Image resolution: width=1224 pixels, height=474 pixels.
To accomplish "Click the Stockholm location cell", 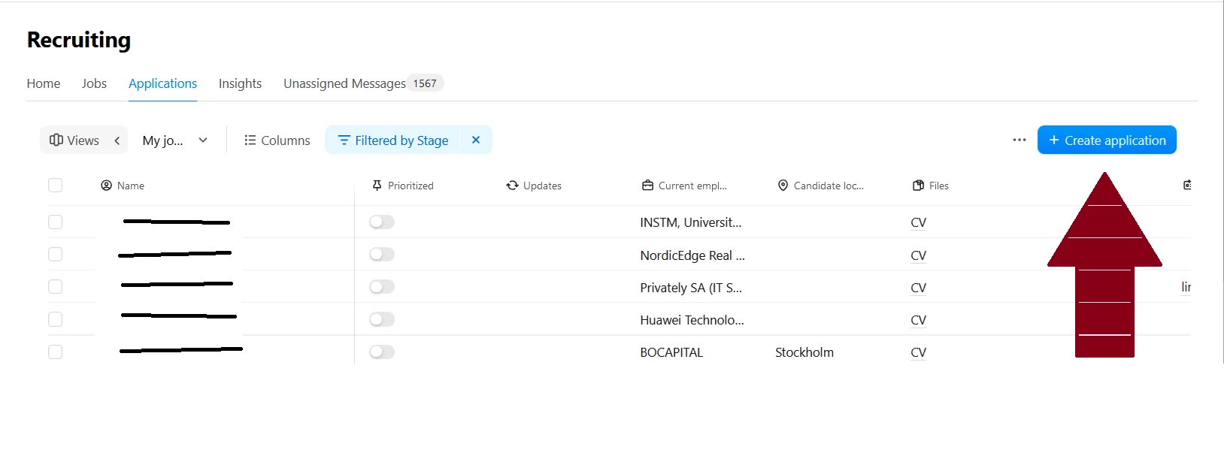I will (x=804, y=352).
